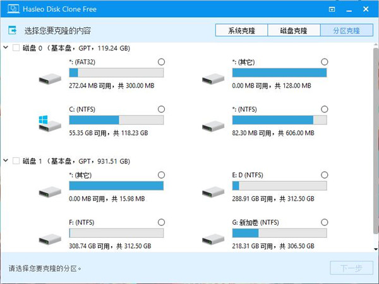The height and width of the screenshot is (284, 379).
Task: Click the drive icon for F: (NTFS)
Action: pos(48,238)
